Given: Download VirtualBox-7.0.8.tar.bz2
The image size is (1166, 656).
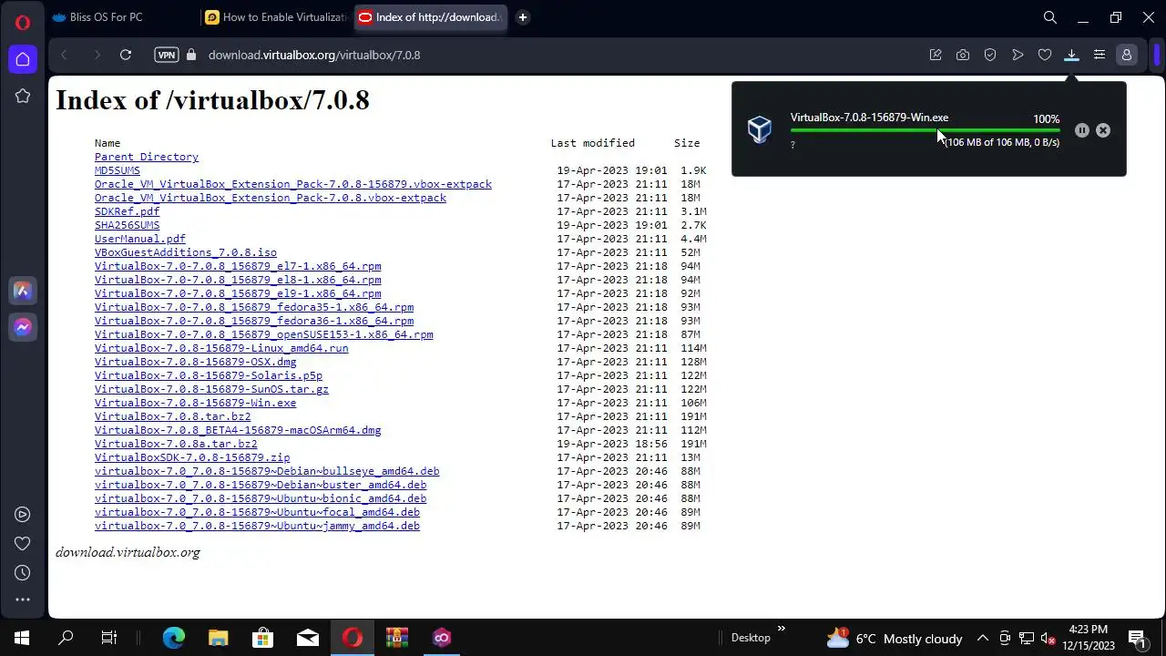Looking at the screenshot, I should pyautogui.click(x=172, y=416).
